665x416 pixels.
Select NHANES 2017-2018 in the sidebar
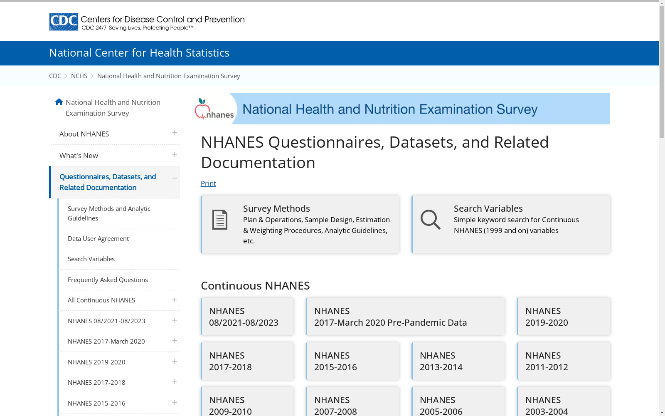pos(96,382)
